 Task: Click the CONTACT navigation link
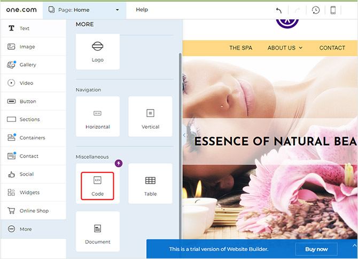click(x=332, y=48)
